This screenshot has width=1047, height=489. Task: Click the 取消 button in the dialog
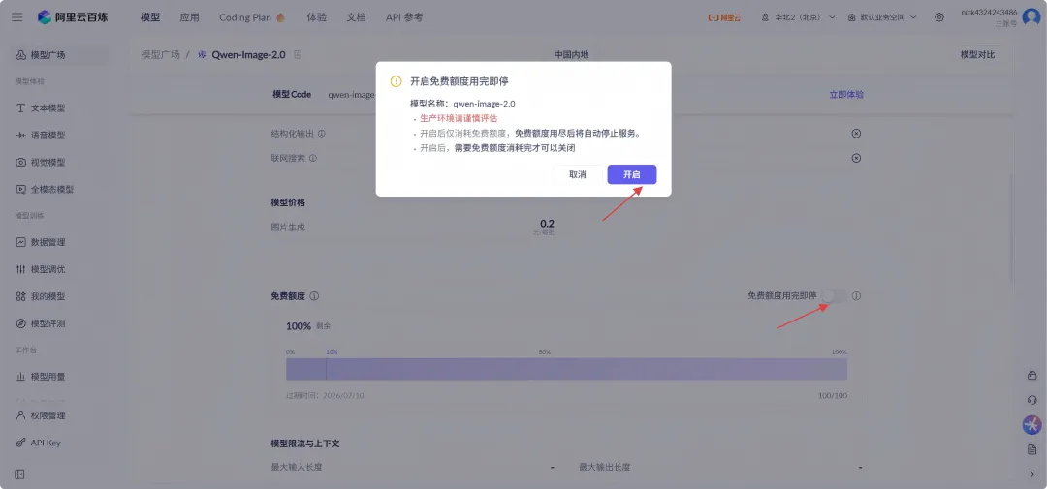[x=578, y=175]
